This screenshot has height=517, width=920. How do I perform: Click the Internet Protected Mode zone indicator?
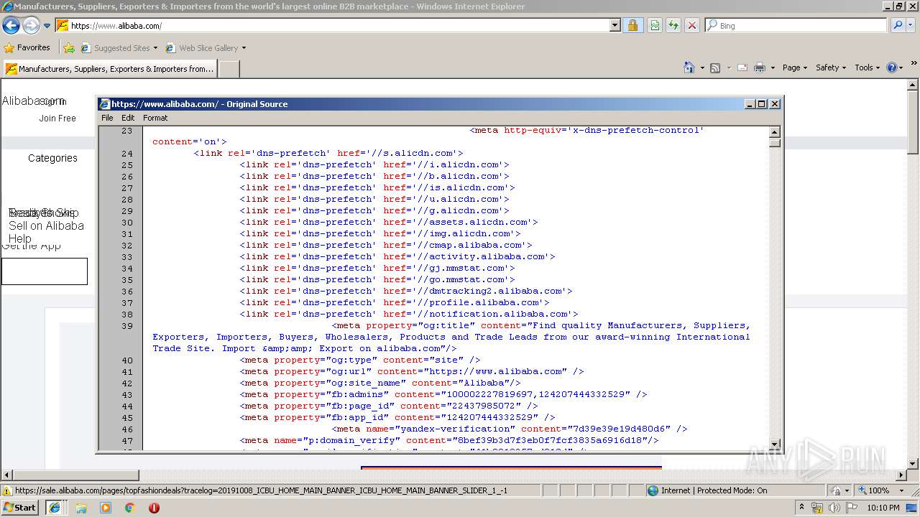(x=708, y=490)
